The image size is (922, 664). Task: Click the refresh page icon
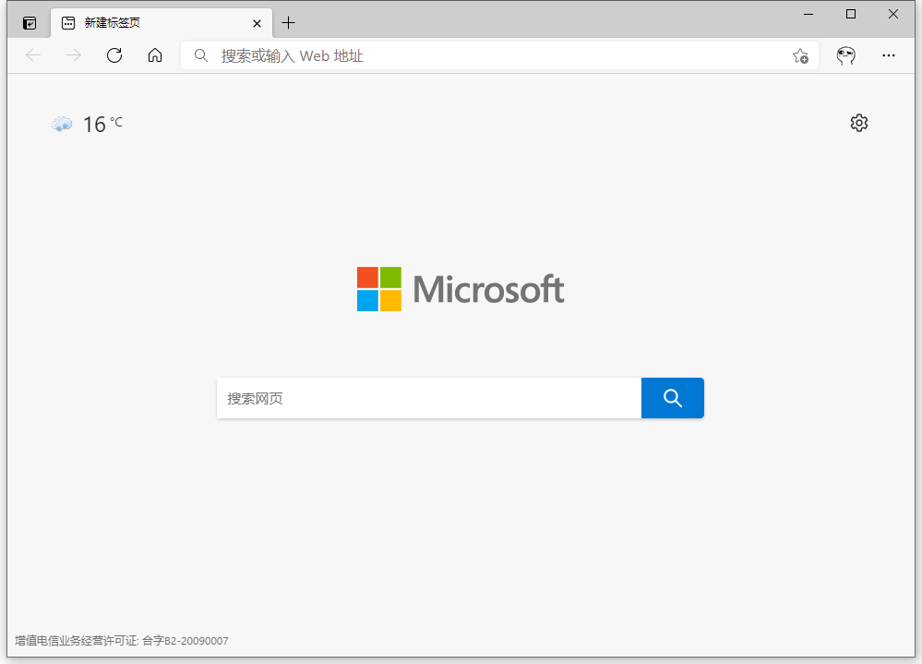click(114, 55)
